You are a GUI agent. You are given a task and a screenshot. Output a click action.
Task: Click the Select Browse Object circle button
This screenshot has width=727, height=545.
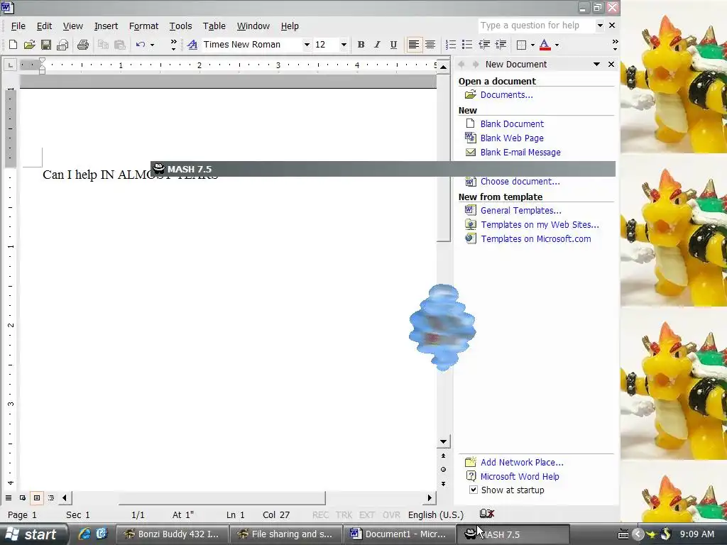pyautogui.click(x=443, y=470)
